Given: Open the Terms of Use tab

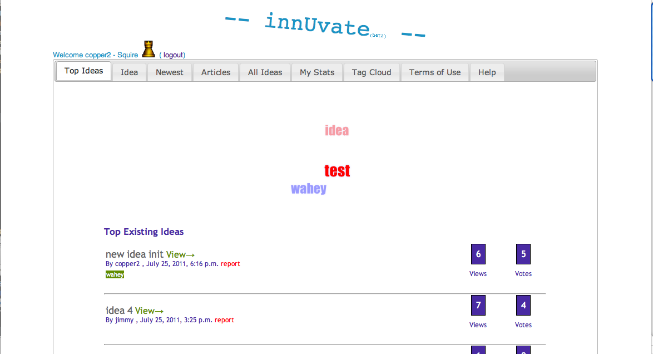Looking at the screenshot, I should 435,72.
